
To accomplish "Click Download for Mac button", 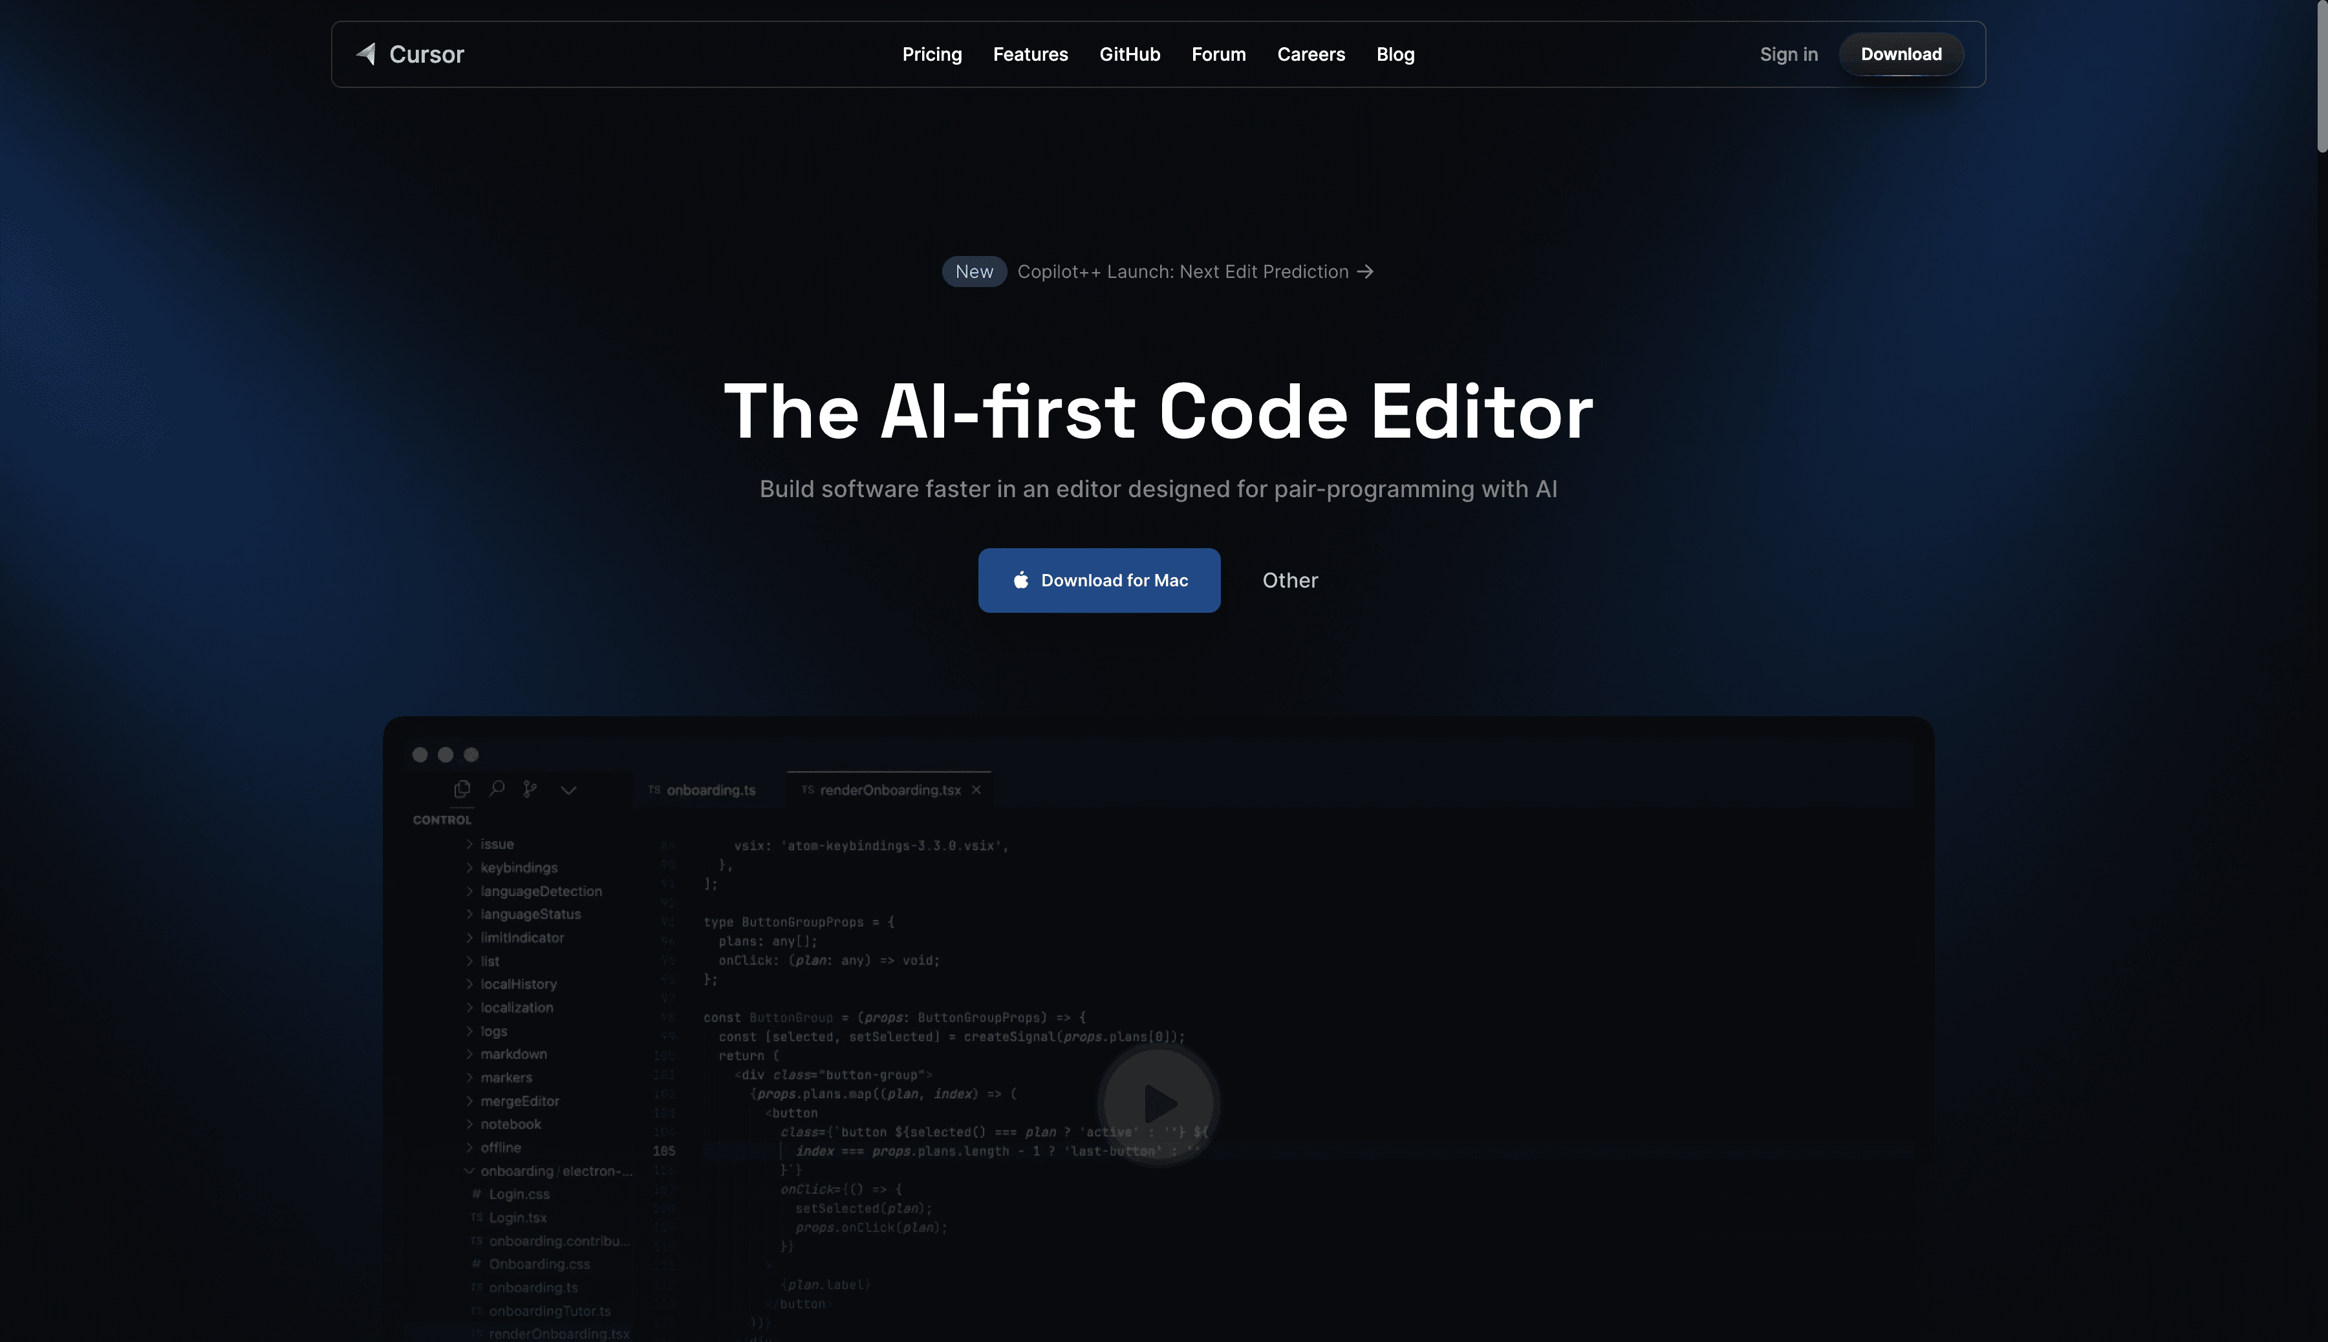I will (1099, 580).
